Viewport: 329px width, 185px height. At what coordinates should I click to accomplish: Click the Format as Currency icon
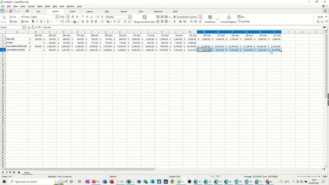tap(108, 22)
